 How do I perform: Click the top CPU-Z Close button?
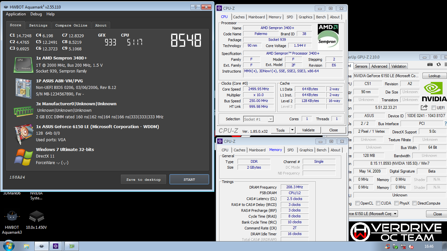[333, 130]
